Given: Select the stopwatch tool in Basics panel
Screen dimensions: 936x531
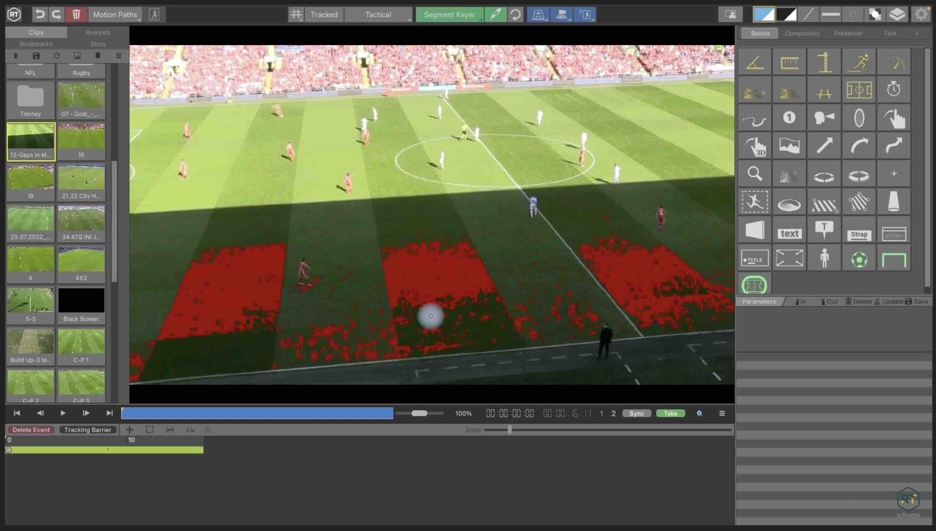Looking at the screenshot, I should [894, 89].
